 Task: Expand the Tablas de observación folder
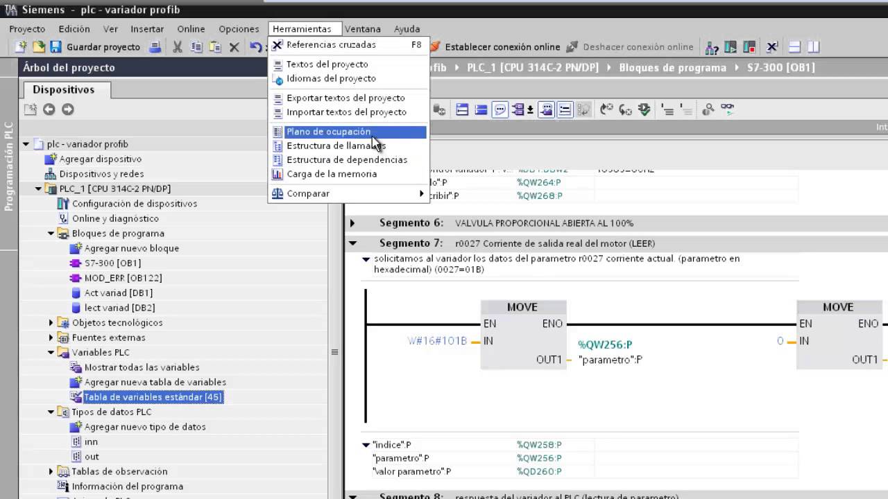[51, 472]
